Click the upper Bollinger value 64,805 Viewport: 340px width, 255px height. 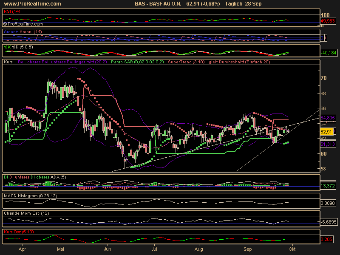click(328, 118)
